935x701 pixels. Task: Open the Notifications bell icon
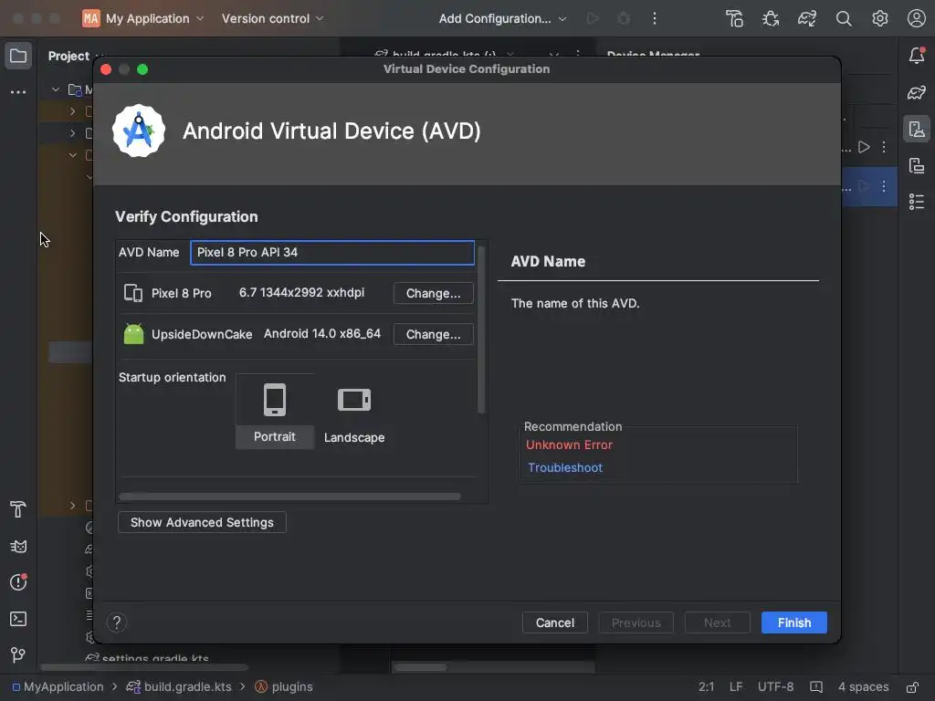click(917, 56)
